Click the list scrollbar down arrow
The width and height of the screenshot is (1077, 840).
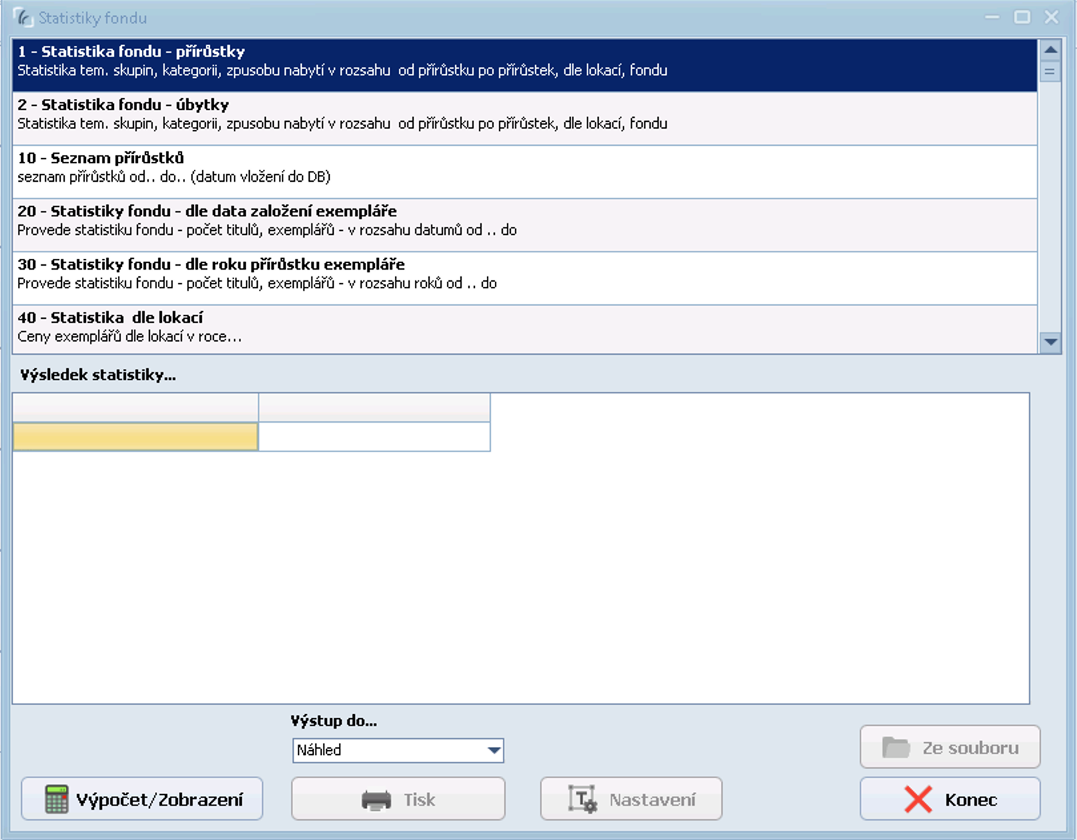[1050, 342]
